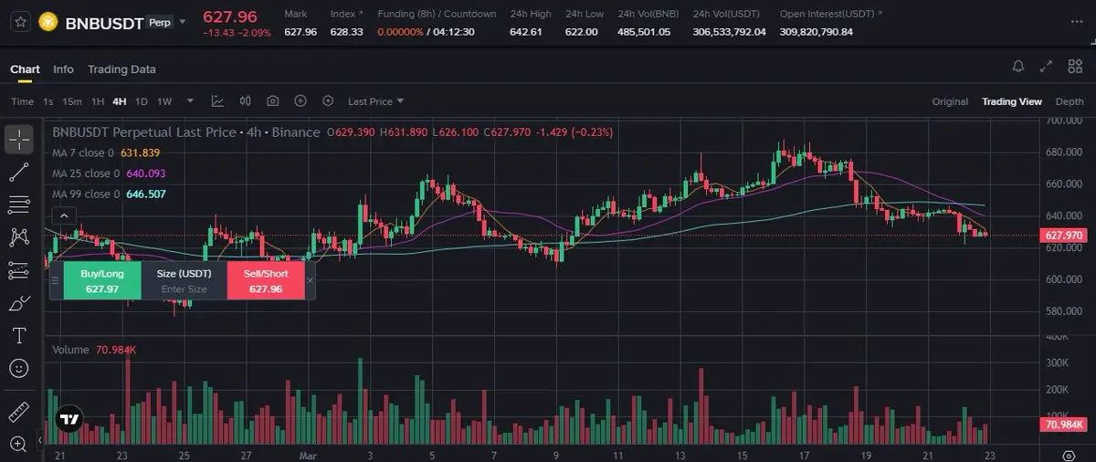Click the Mark price value 627.96

point(300,32)
